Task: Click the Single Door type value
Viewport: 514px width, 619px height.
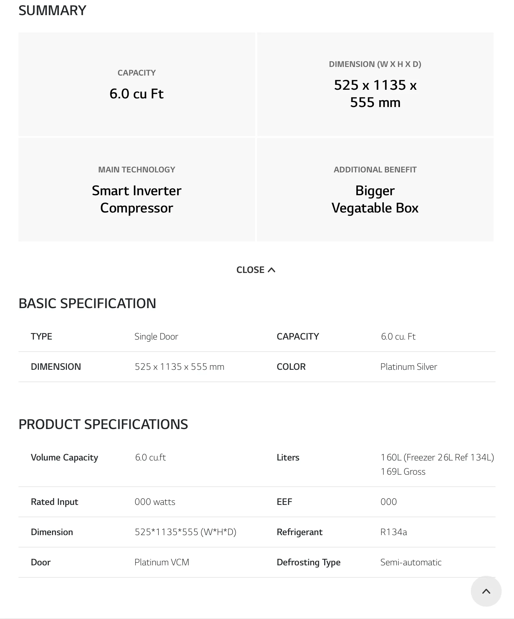Action: pyautogui.click(x=156, y=336)
